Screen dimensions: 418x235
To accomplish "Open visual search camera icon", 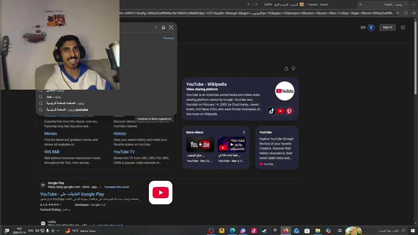I will click(171, 27).
